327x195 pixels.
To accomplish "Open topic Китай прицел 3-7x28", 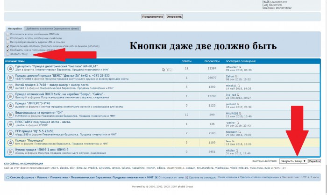I will 52,85.
